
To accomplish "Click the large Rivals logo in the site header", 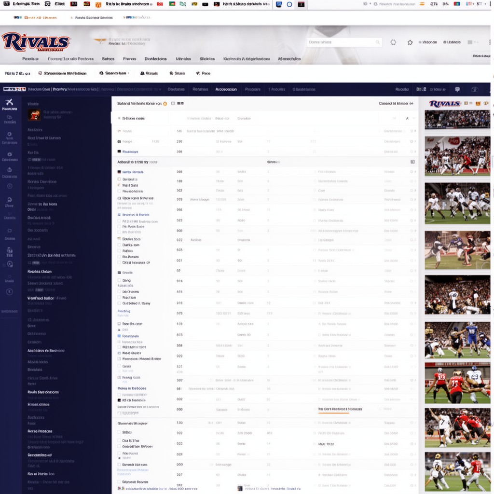I will tap(36, 42).
